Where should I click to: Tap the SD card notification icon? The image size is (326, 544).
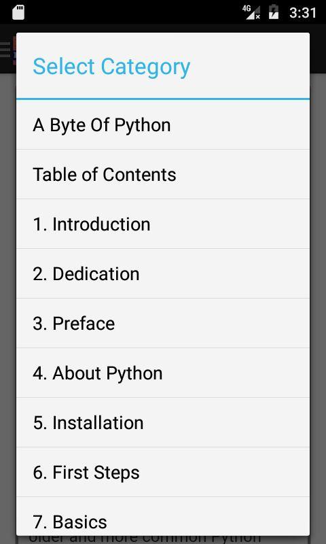pyautogui.click(x=18, y=13)
